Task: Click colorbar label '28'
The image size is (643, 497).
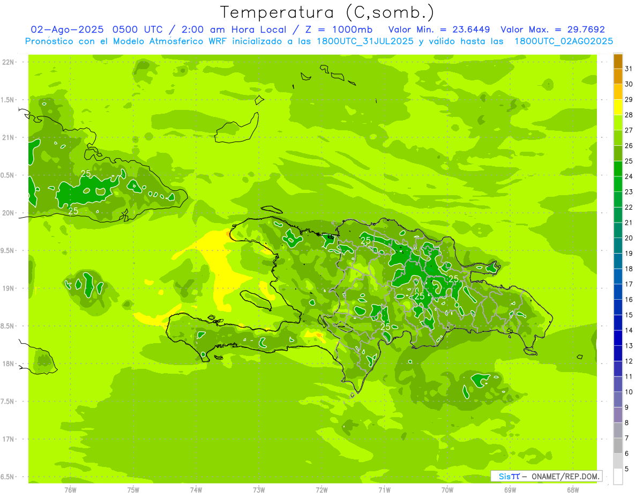Action: tap(629, 115)
